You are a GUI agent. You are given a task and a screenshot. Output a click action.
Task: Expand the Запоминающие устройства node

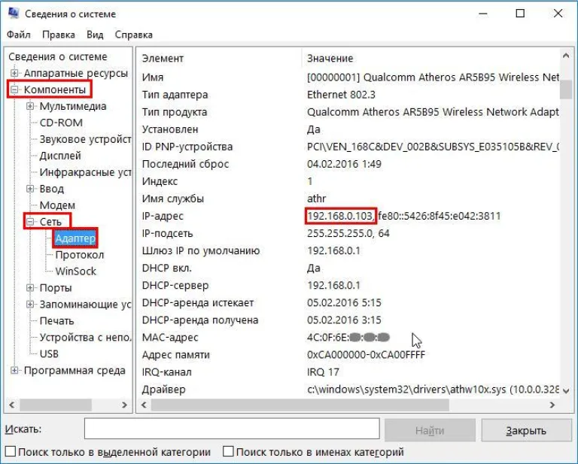30,304
